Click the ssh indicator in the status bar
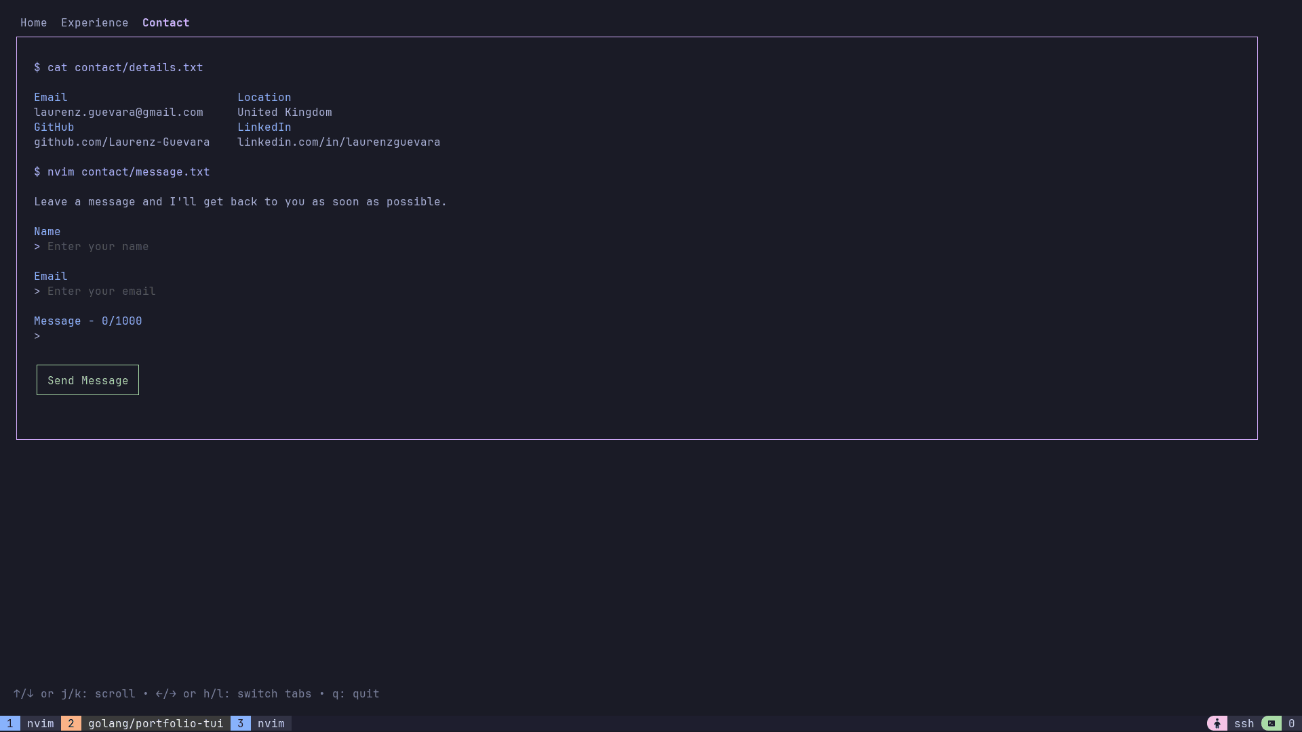 [x=1245, y=723]
